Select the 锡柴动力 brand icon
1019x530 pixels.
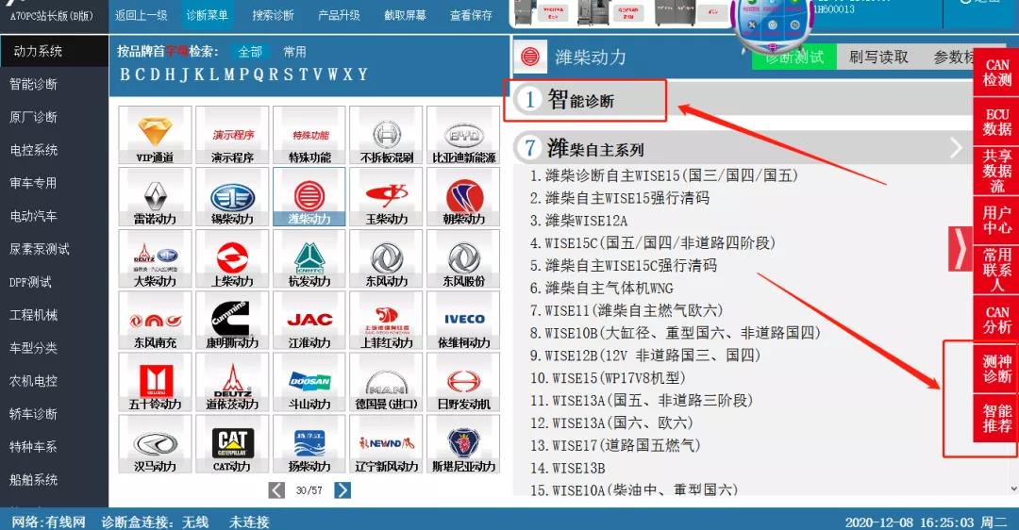[x=232, y=197]
